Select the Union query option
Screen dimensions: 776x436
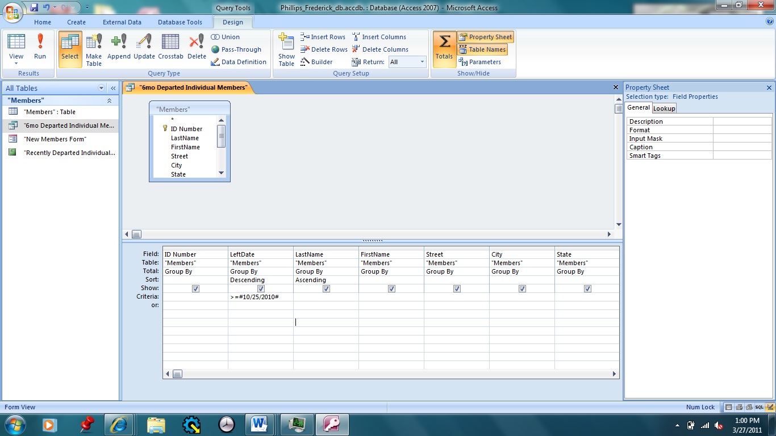[x=226, y=37]
